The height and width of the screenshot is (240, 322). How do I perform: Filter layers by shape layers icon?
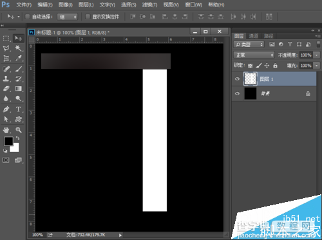299,44
